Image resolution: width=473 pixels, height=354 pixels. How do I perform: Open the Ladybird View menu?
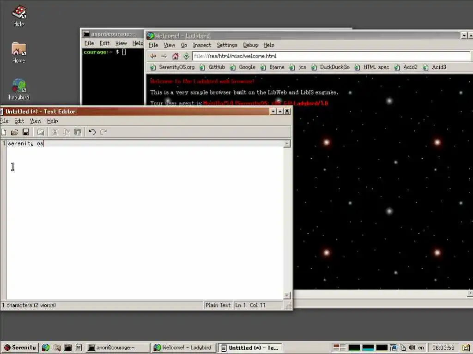point(169,45)
